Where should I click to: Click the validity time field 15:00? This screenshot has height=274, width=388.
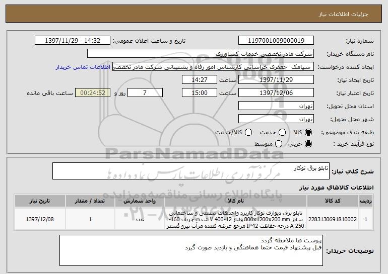(200, 93)
